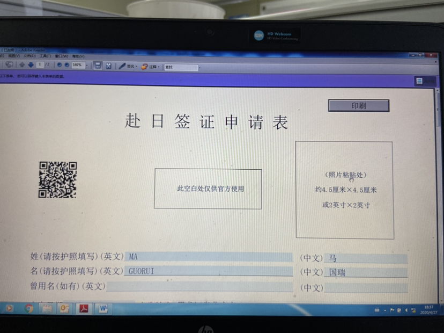Click the zoom out button in toolbar
Viewport: 444px width, 333px height.
coord(59,65)
